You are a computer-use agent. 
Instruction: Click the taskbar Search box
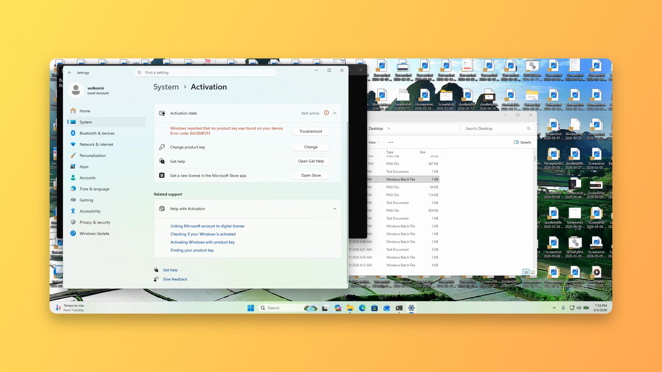(x=288, y=308)
